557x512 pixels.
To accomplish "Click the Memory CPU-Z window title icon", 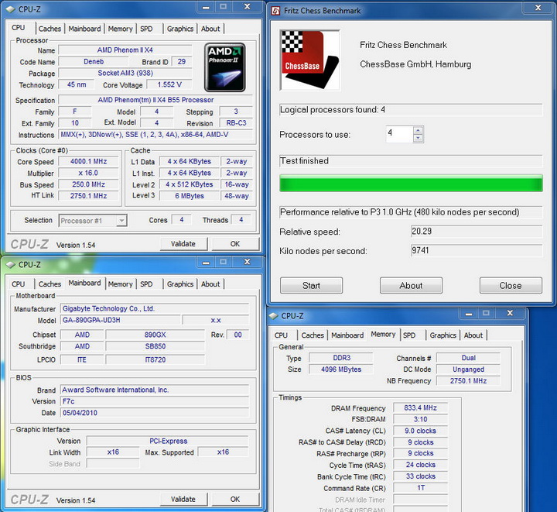I will click(274, 316).
